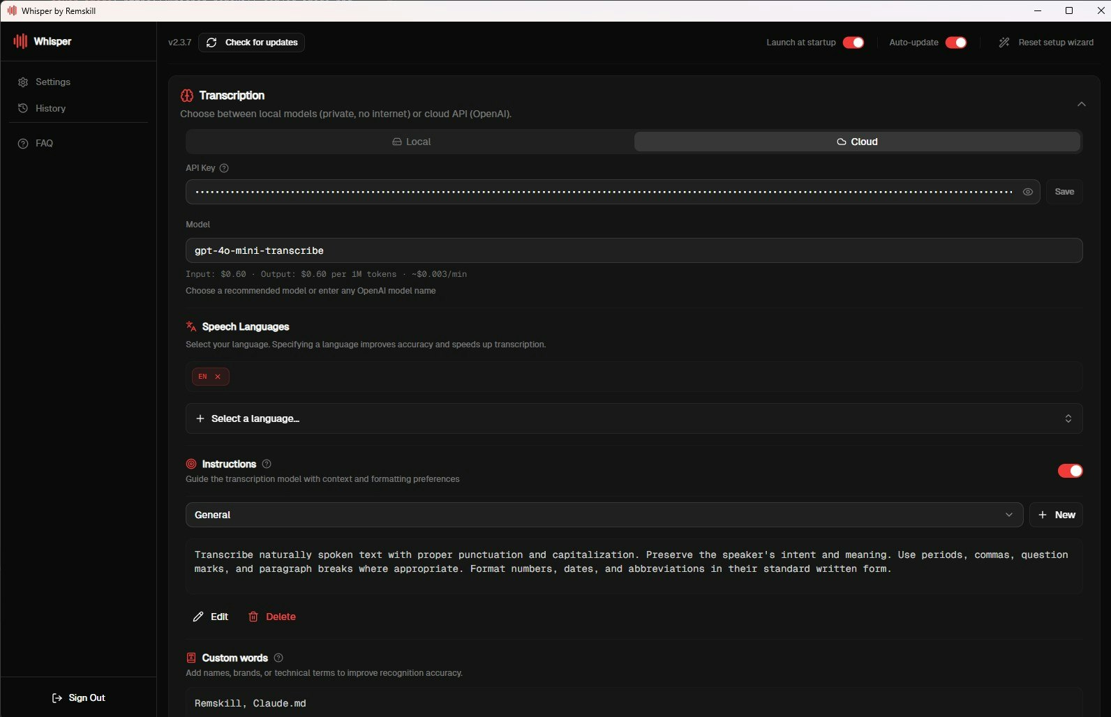Click the plus icon beside Select a language
1111x717 pixels.
(x=200, y=418)
